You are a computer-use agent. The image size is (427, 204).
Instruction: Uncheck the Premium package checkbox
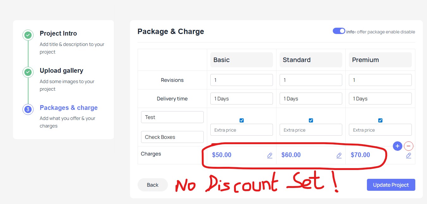[380, 120]
